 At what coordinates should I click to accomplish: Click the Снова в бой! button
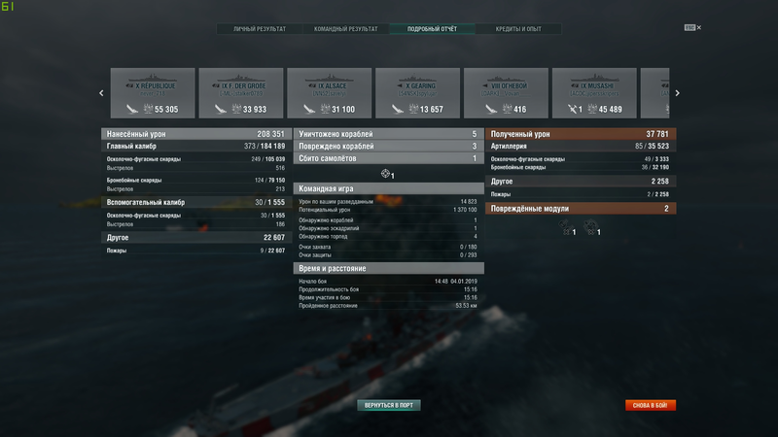click(650, 405)
